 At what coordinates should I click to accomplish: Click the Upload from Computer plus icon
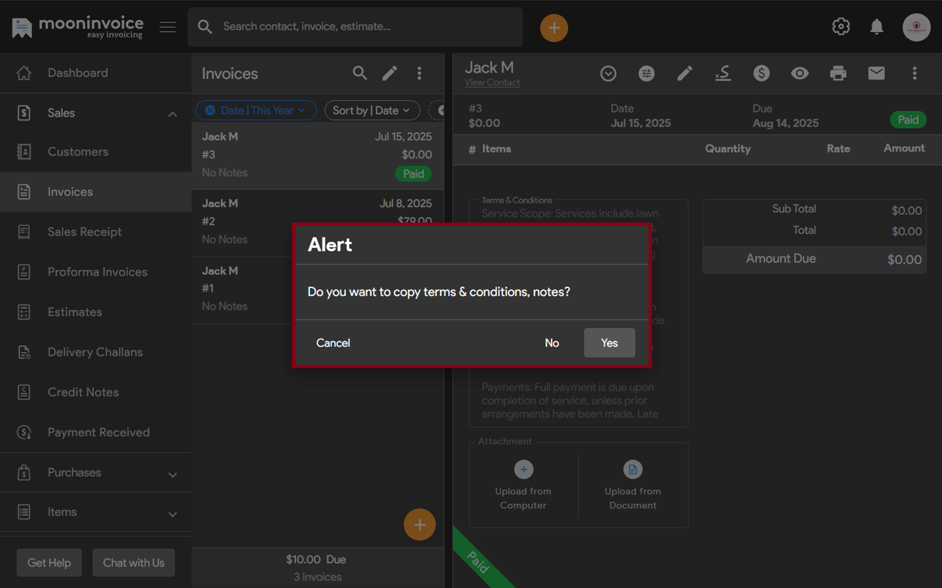click(523, 469)
